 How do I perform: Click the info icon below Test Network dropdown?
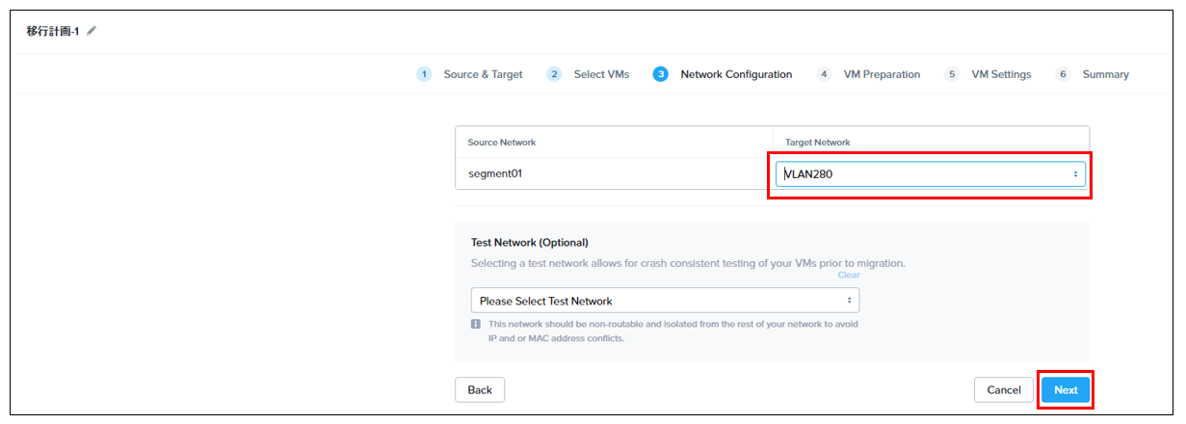[476, 325]
